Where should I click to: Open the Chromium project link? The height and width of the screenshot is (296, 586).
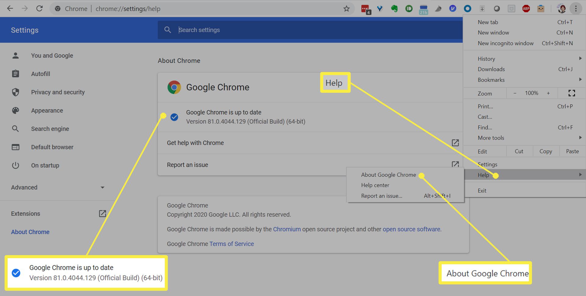click(x=287, y=229)
